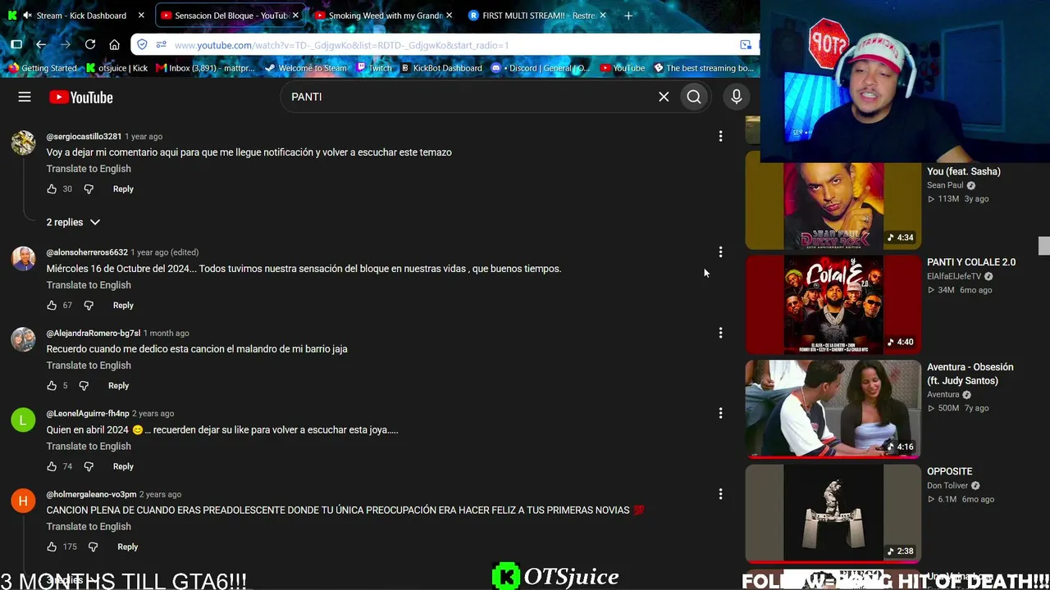This screenshot has height=590, width=1050.
Task: Reload the page in browser
Action: [90, 44]
